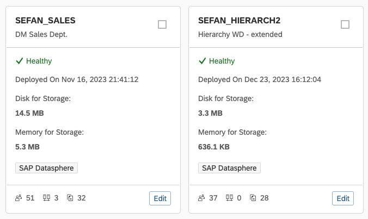Viewport: 368px width, 219px height.
Task: Click objects icon on SEFAN_HIERARCH2 card
Action: point(253,198)
